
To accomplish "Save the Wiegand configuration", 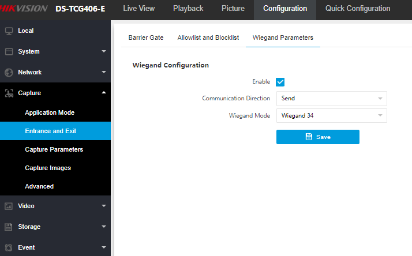I will coord(317,137).
